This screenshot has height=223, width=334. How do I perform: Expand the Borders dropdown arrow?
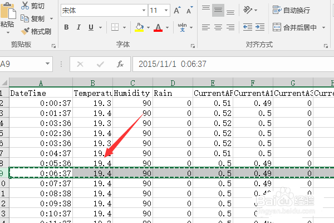click(124, 27)
